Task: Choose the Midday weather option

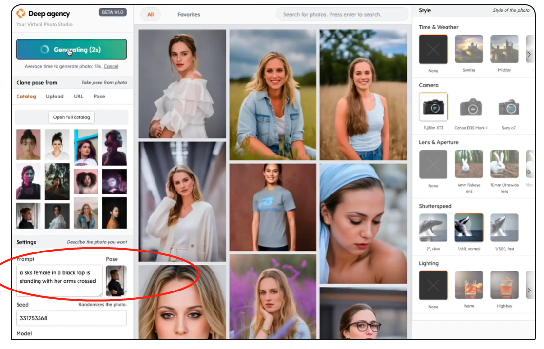Action: point(505,49)
